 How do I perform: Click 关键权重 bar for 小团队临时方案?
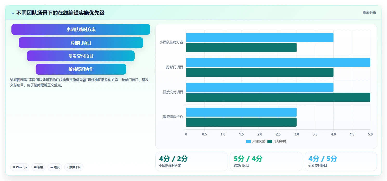click(x=260, y=37)
